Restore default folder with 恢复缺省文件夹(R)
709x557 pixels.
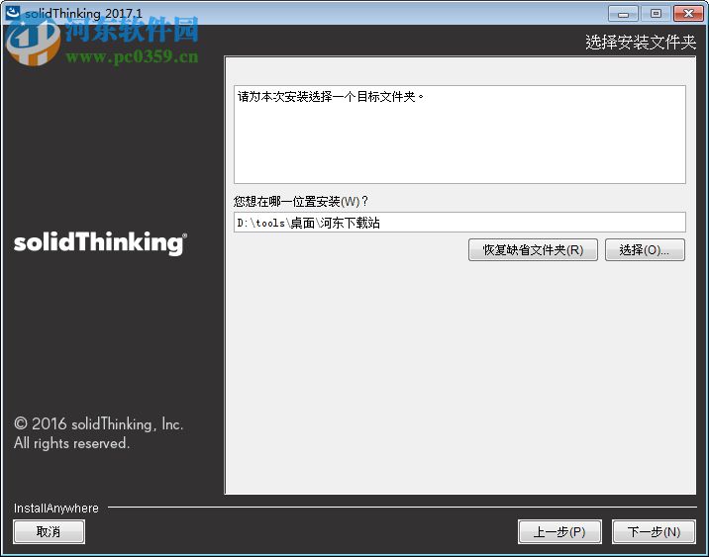point(533,250)
